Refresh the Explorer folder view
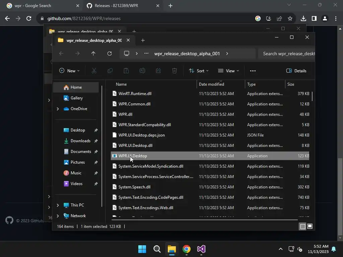Viewport: 343px width, 257px height. (x=110, y=53)
